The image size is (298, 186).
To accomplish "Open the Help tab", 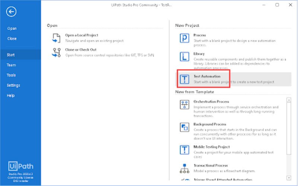I will pyautogui.click(x=11, y=96).
